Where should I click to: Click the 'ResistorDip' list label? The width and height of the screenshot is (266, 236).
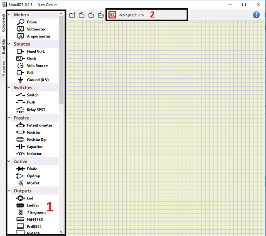coord(37,139)
